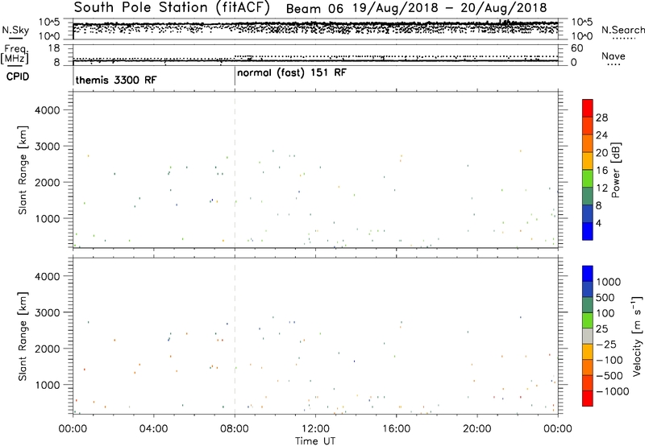
Task: Click the '12:00' time axis tick label
Action: point(315,429)
